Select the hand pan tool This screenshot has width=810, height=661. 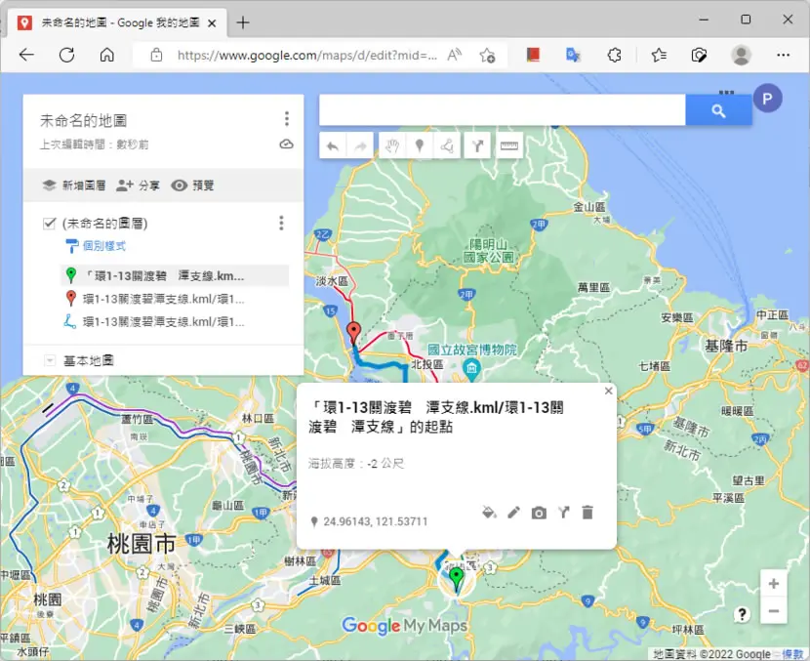(x=392, y=146)
